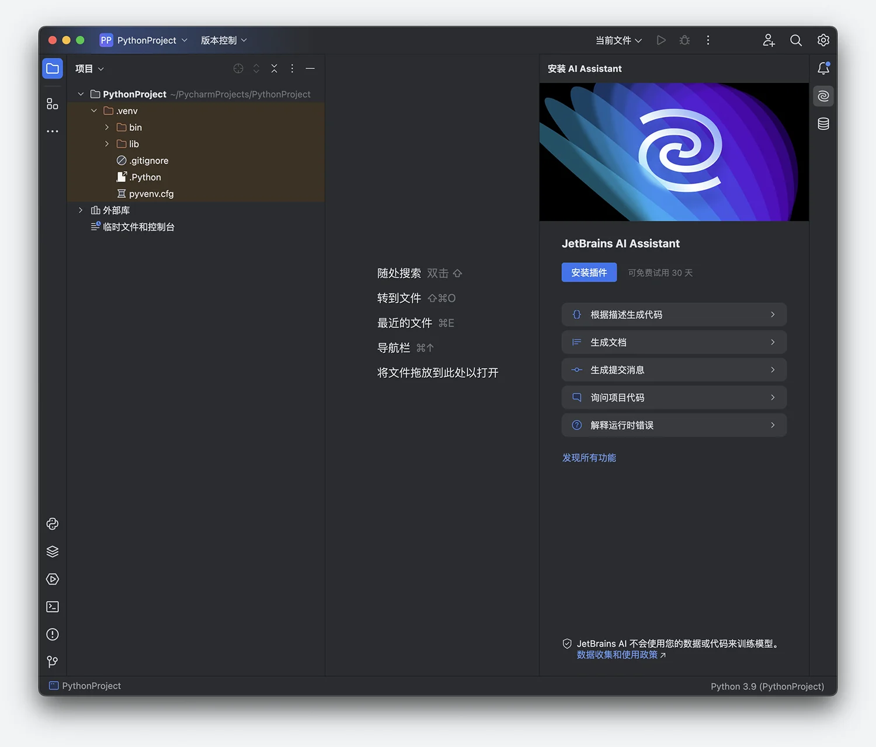This screenshot has height=747, width=876.
Task: Click the 发现所有功能 link
Action: 589,458
